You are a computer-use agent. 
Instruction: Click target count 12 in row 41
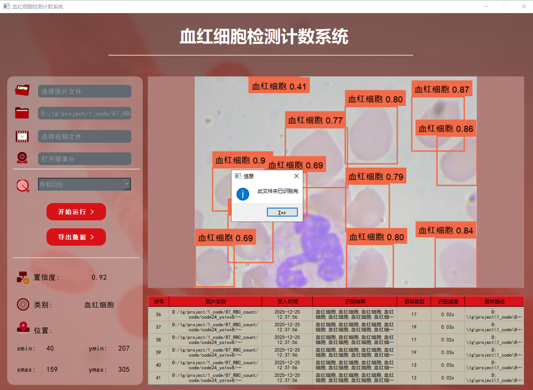[414, 378]
